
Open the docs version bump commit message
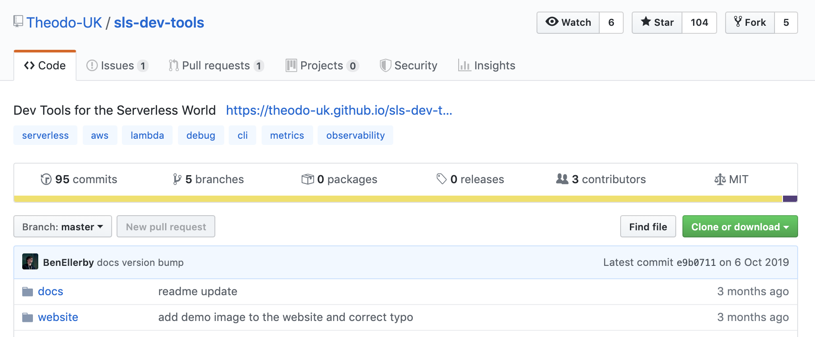[140, 262]
